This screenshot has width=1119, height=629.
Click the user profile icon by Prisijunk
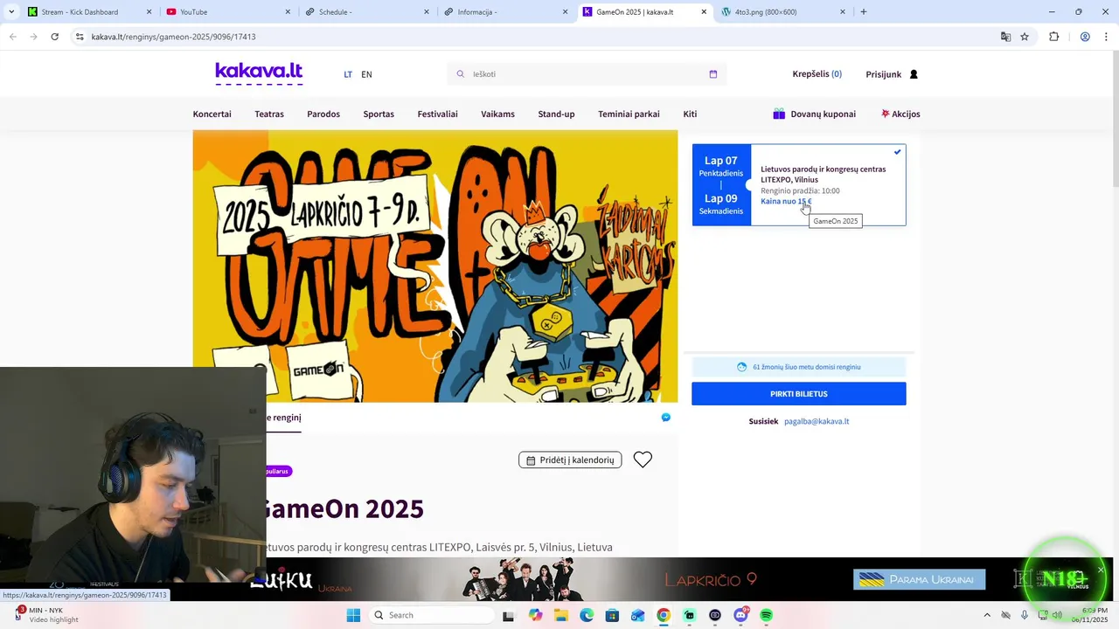(914, 74)
